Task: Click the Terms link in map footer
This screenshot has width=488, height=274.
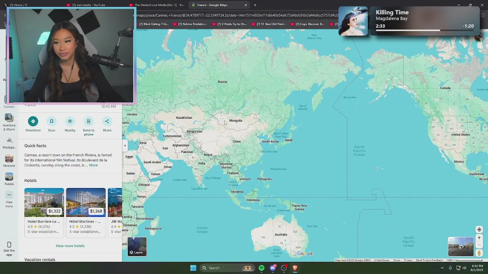Action: tap(396, 260)
